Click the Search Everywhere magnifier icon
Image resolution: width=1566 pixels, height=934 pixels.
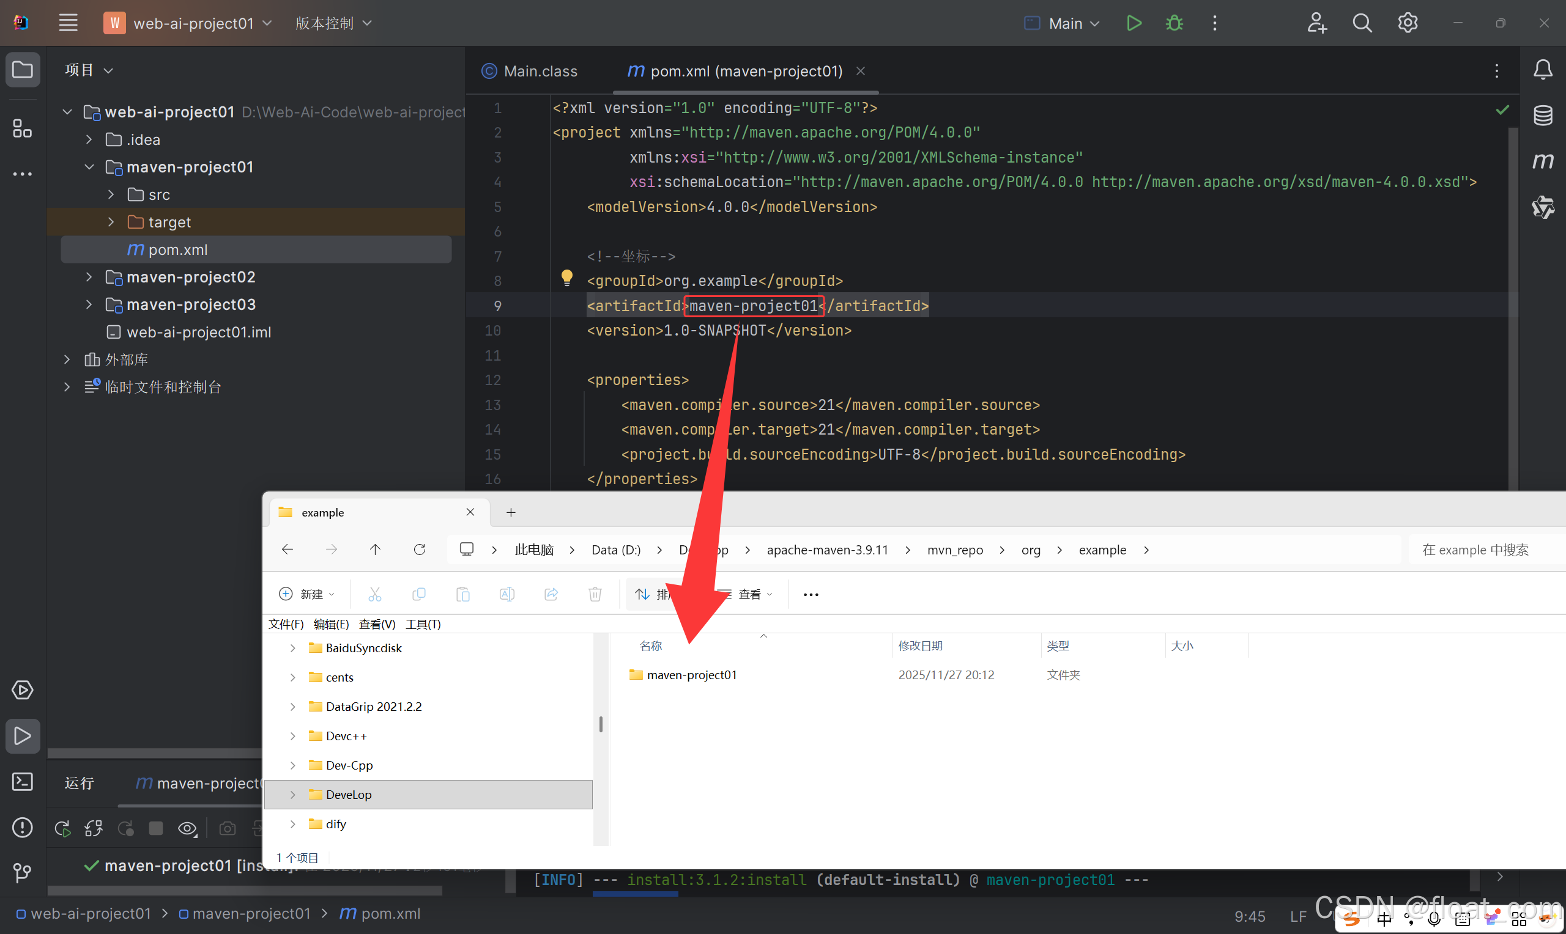coord(1362,23)
